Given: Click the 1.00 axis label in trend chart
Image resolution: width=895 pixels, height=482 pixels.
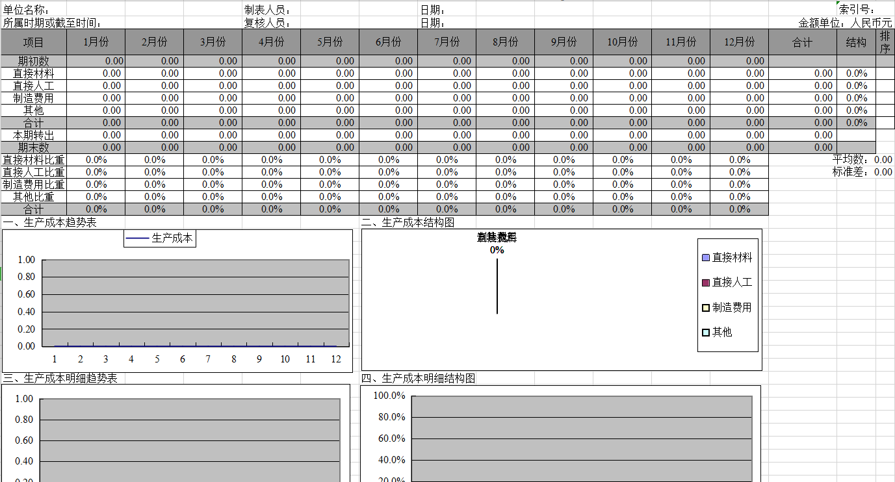Looking at the screenshot, I should [26, 260].
